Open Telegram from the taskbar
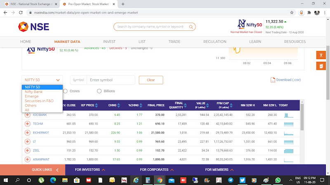 tap(231, 180)
